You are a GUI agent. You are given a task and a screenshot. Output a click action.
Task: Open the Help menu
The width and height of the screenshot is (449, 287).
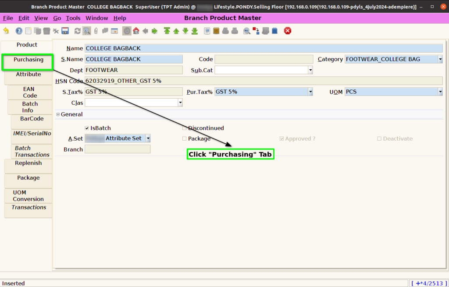[x=120, y=18]
